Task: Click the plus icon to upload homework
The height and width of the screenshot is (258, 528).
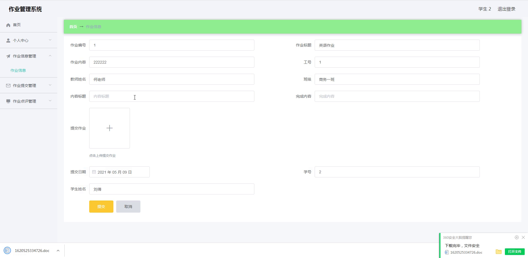Action: click(110, 128)
